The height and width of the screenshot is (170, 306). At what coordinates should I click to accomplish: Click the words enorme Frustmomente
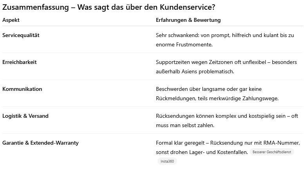[x=184, y=44]
